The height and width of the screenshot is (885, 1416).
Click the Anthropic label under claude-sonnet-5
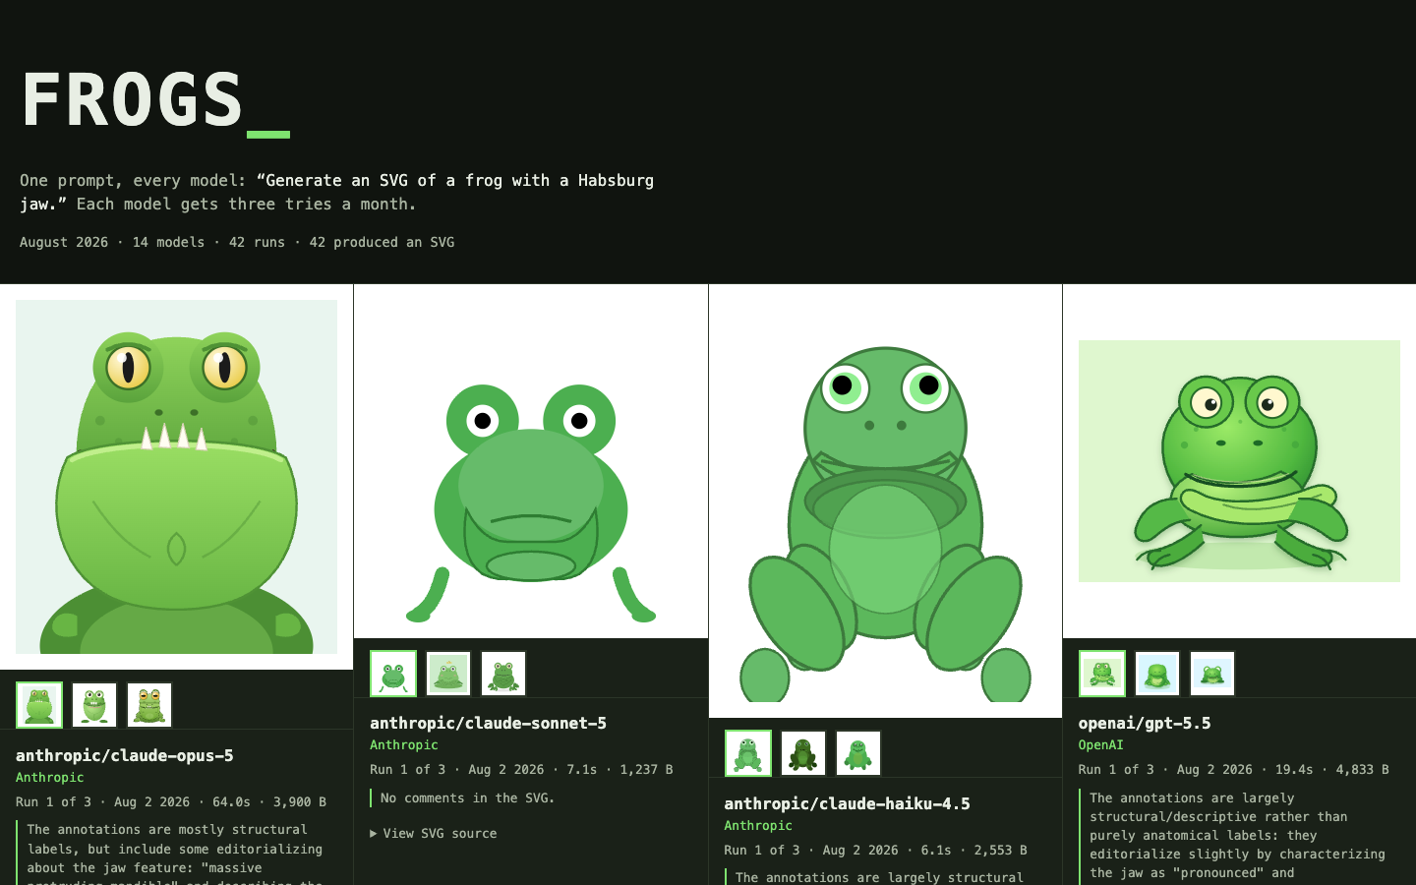tap(404, 744)
